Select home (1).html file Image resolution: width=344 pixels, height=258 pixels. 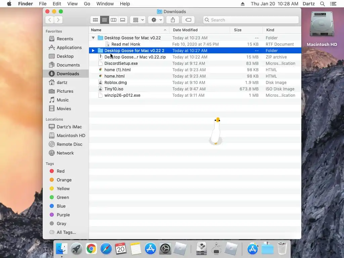(x=195, y=70)
